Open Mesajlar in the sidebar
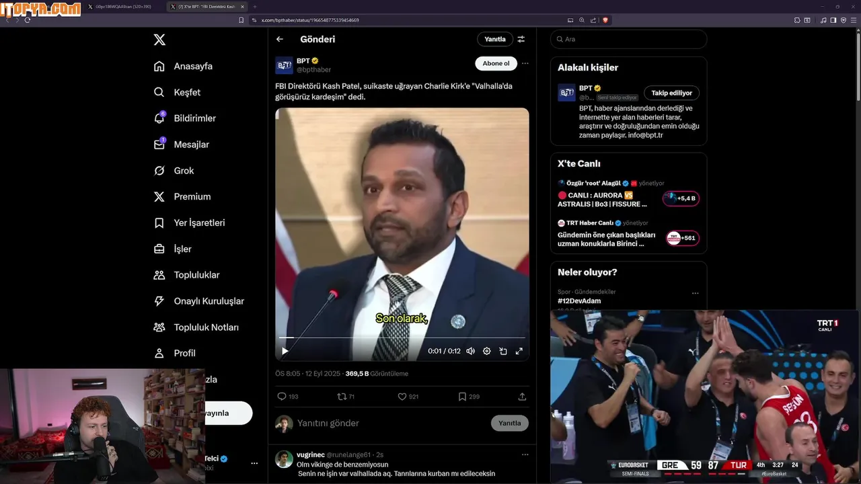The image size is (861, 484). [x=181, y=145]
